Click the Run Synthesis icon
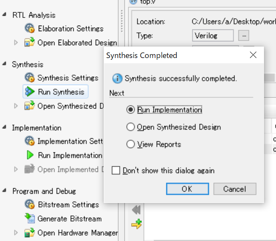This screenshot has height=241, width=276. point(29,92)
